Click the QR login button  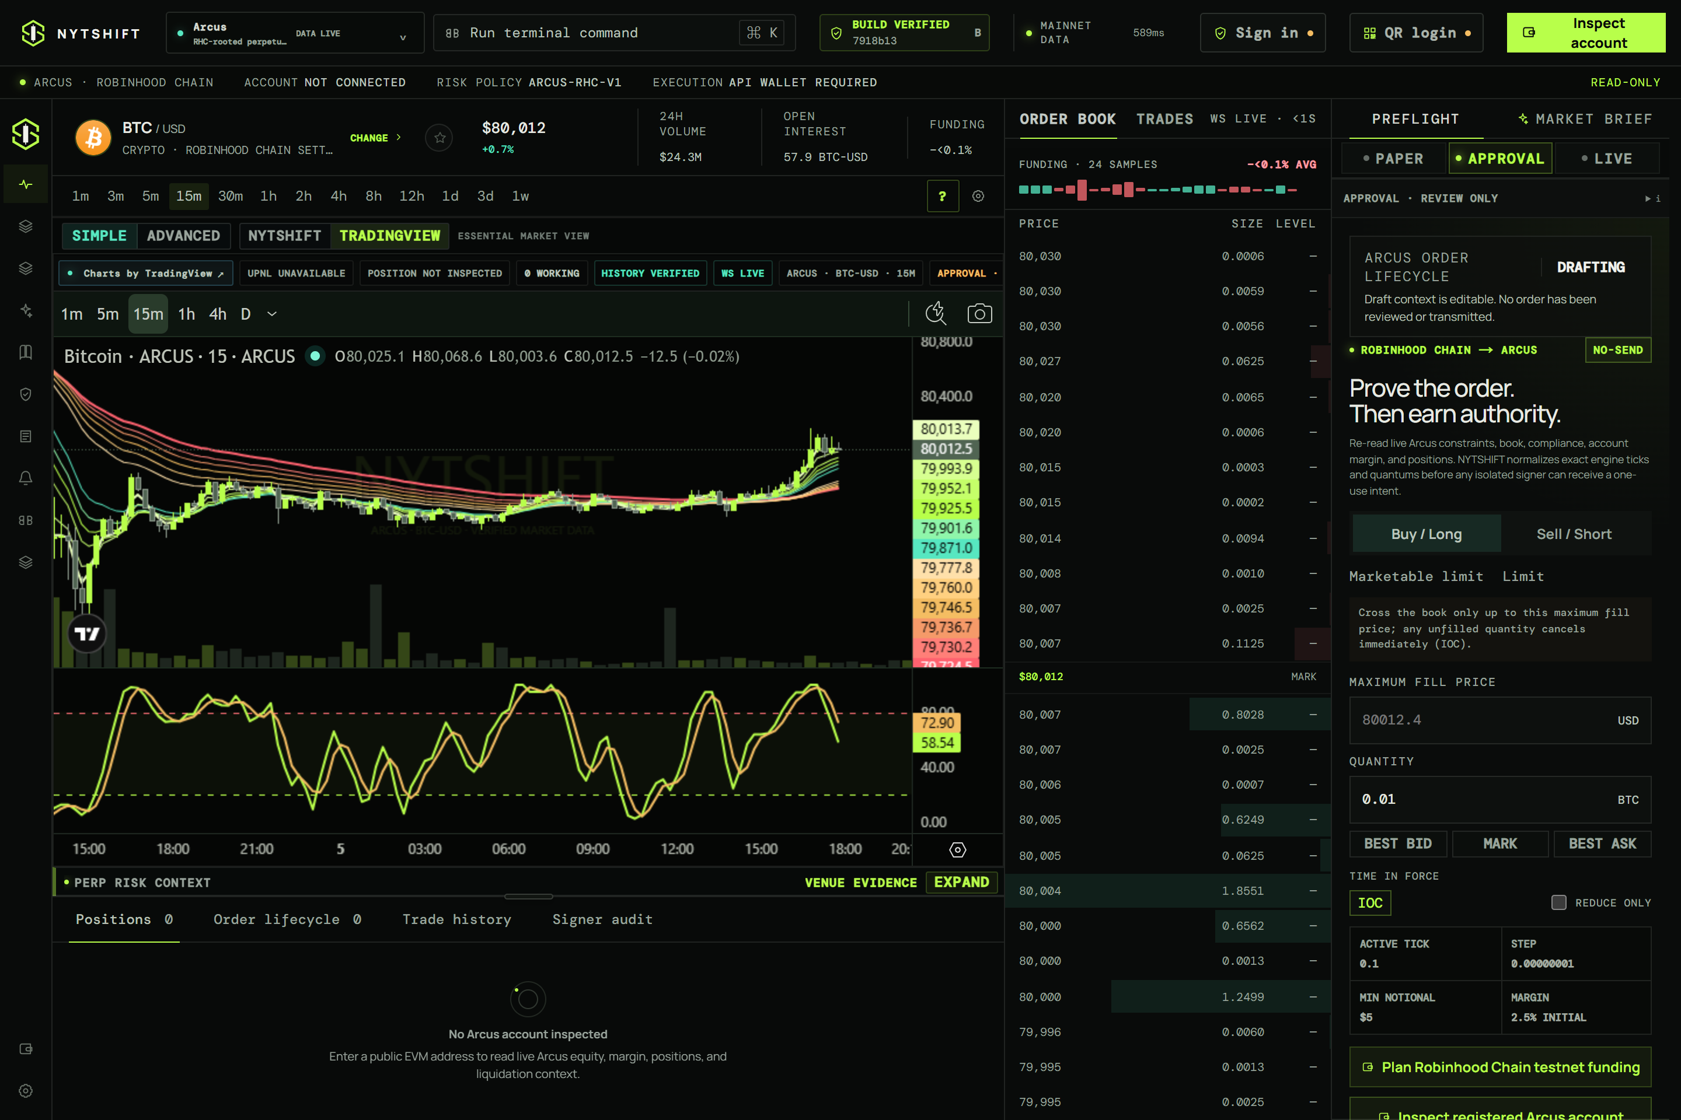click(x=1416, y=33)
